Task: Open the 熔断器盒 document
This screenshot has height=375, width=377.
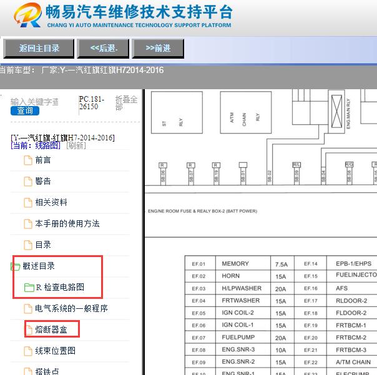Action: tap(51, 329)
